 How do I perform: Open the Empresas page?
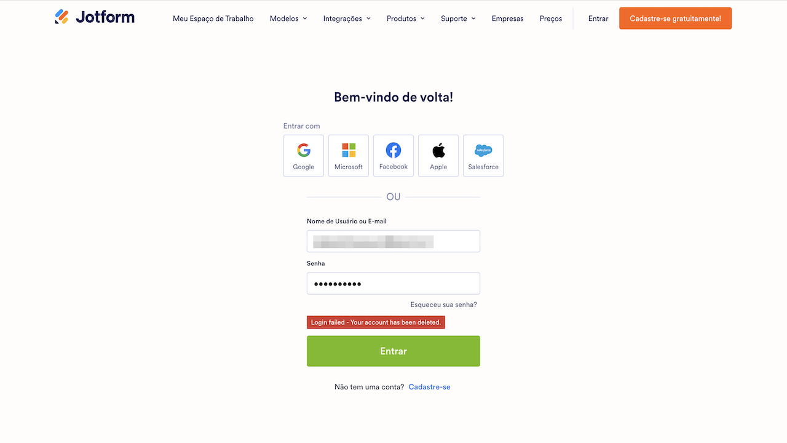[x=508, y=18]
